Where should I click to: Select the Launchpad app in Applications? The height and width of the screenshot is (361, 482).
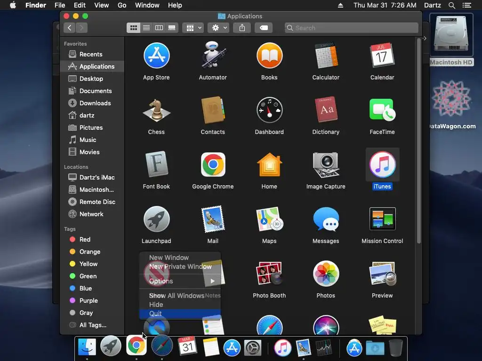pos(156,219)
